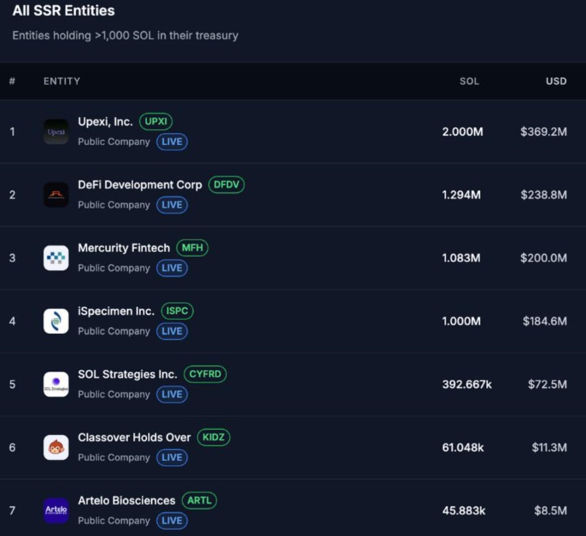586x536 pixels.
Task: Open the Artelo Biosciences entity link
Action: click(x=127, y=500)
